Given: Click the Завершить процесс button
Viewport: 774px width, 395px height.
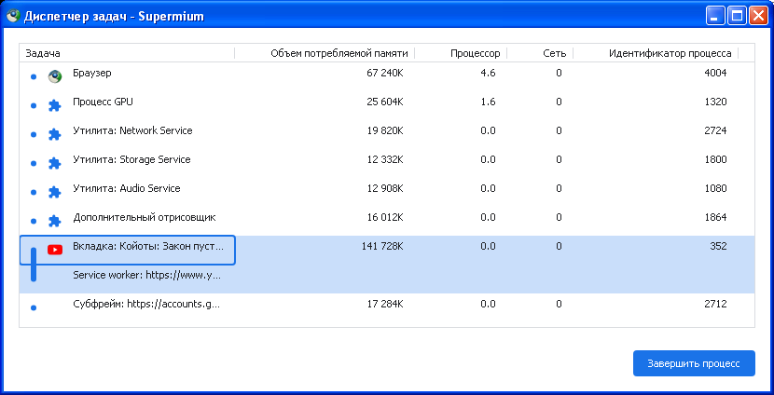Looking at the screenshot, I should (694, 363).
